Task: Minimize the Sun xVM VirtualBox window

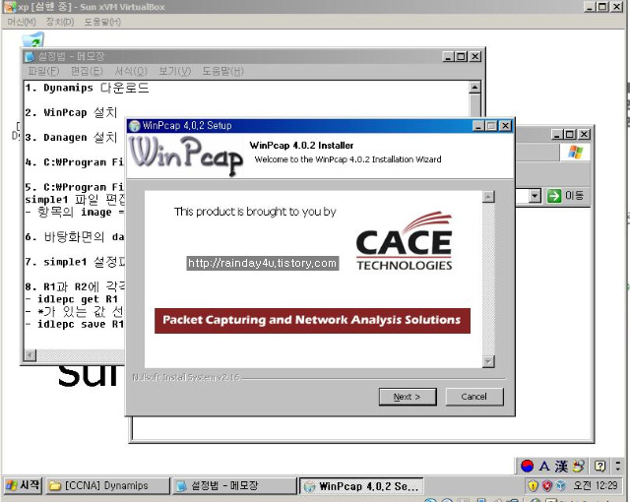Action: (x=590, y=7)
